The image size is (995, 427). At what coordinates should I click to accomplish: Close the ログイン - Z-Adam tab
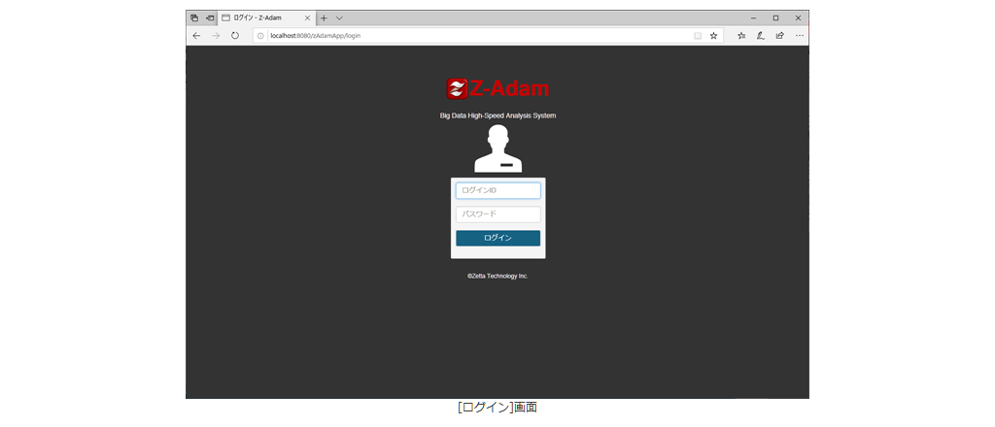[x=308, y=18]
